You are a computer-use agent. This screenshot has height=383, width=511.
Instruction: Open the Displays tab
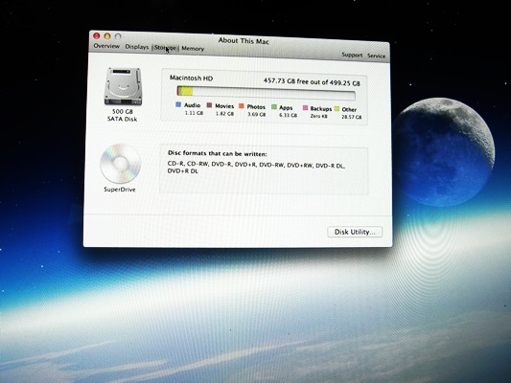[x=136, y=47]
